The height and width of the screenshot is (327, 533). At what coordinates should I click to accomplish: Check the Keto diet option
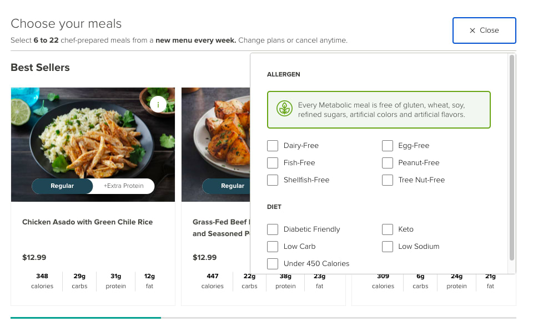point(388,229)
